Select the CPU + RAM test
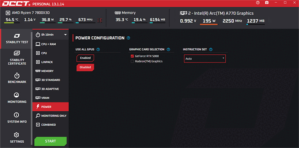The image size is (299, 148). click(51, 44)
